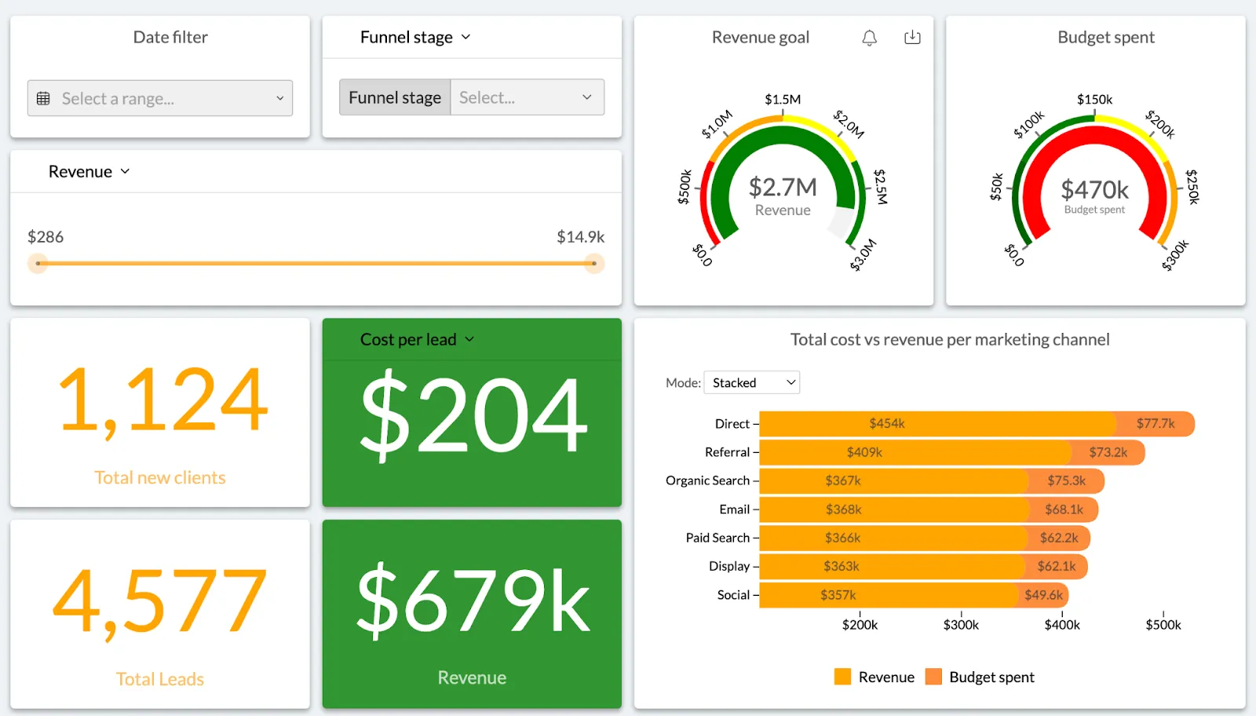Click the right handle of Revenue slider
The width and height of the screenshot is (1256, 716).
tap(594, 263)
